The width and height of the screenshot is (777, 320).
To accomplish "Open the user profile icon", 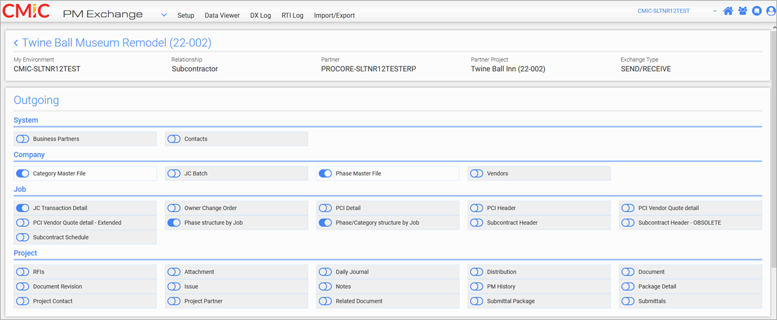I will click(x=770, y=11).
